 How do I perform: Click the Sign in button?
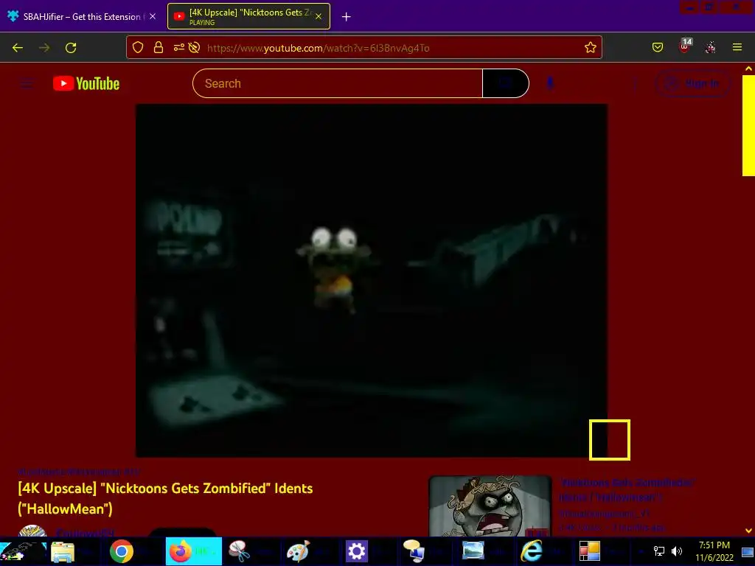(693, 84)
